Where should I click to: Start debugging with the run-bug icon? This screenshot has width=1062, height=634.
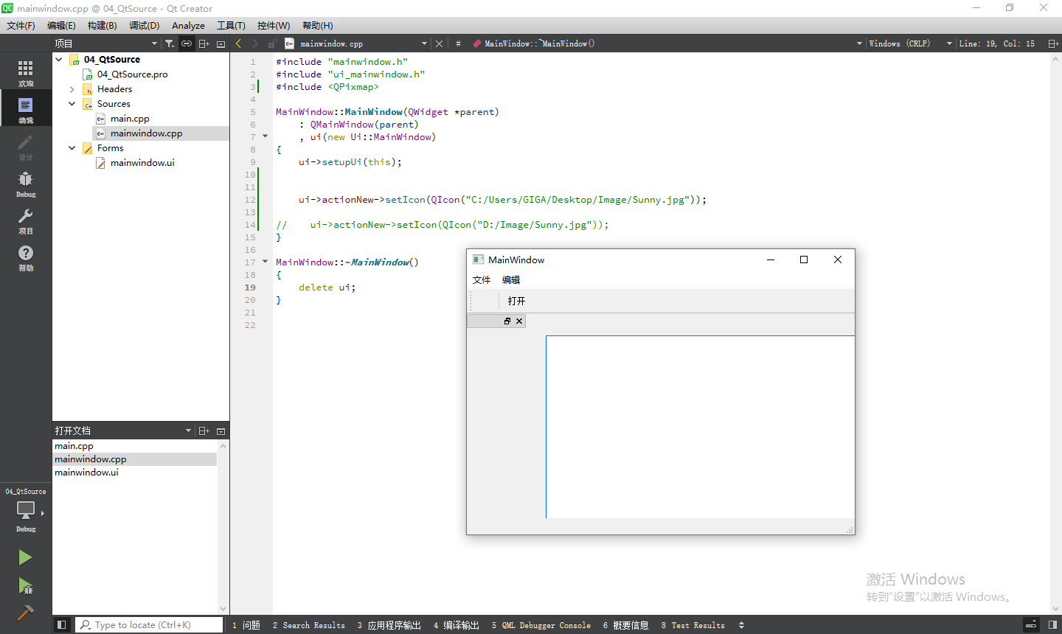(25, 586)
